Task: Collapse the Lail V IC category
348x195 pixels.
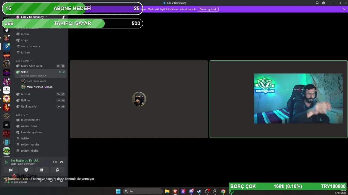Action: coord(22,115)
